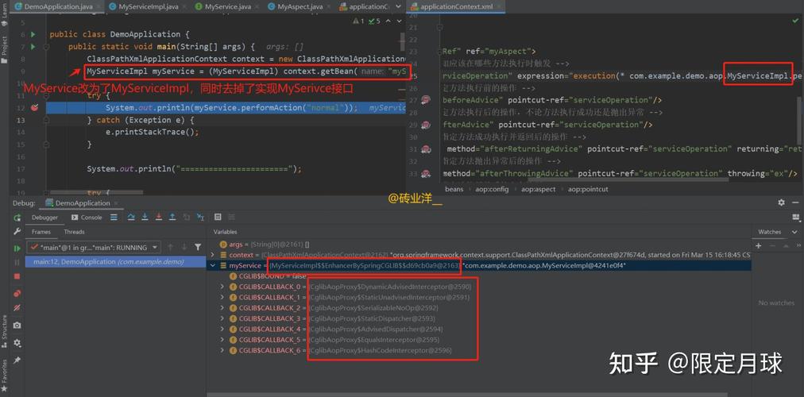This screenshot has width=804, height=397.
Task: Expand the CGLIB$CALLBACK_6 node
Action: pyautogui.click(x=222, y=350)
